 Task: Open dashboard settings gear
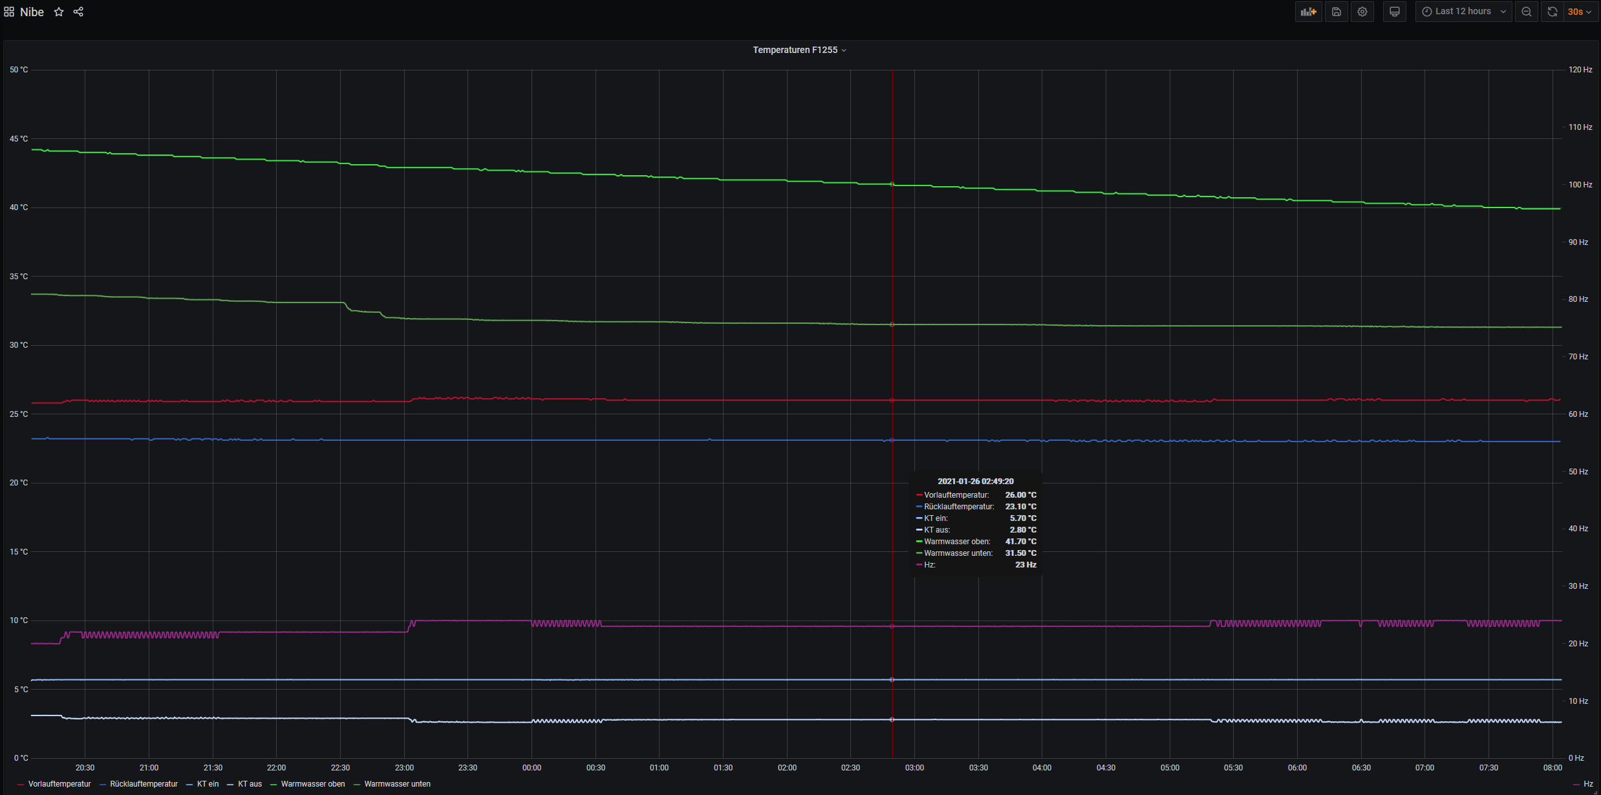point(1362,12)
